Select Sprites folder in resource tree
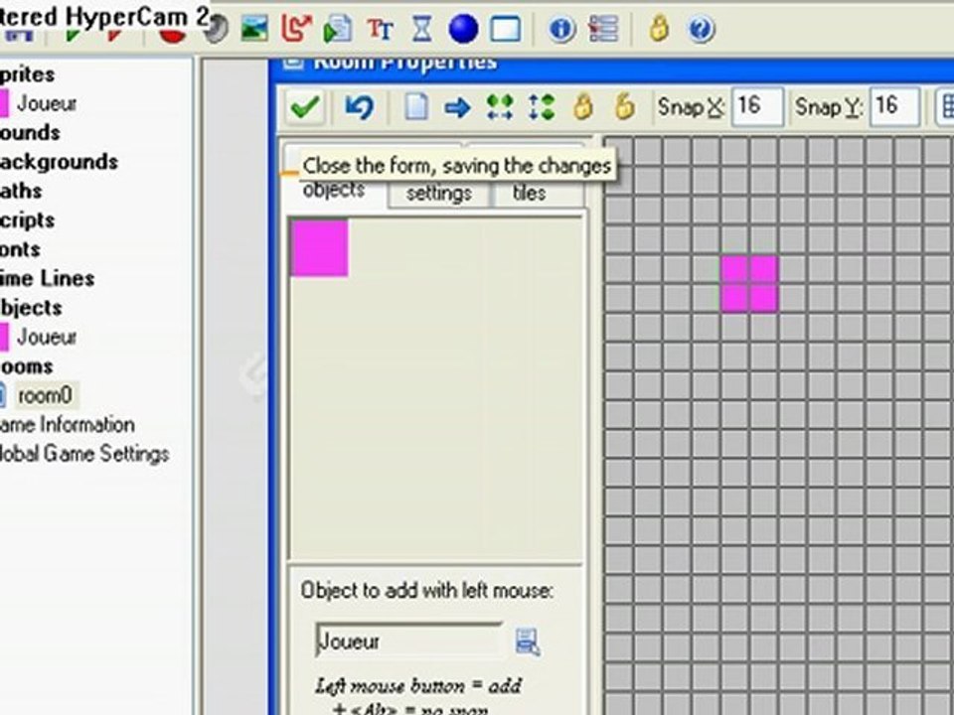Image resolution: width=954 pixels, height=715 pixels. (28, 74)
